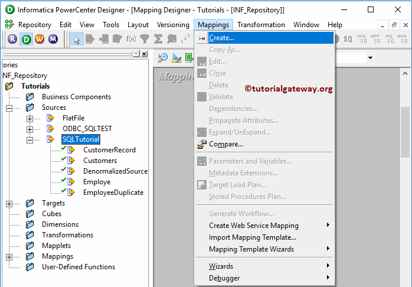Open the Transformation menu
Image resolution: width=412 pixels, height=287 pixels.
(261, 25)
